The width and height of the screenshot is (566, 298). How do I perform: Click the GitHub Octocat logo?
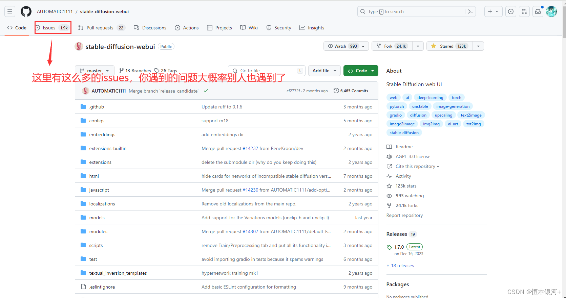coord(26,11)
